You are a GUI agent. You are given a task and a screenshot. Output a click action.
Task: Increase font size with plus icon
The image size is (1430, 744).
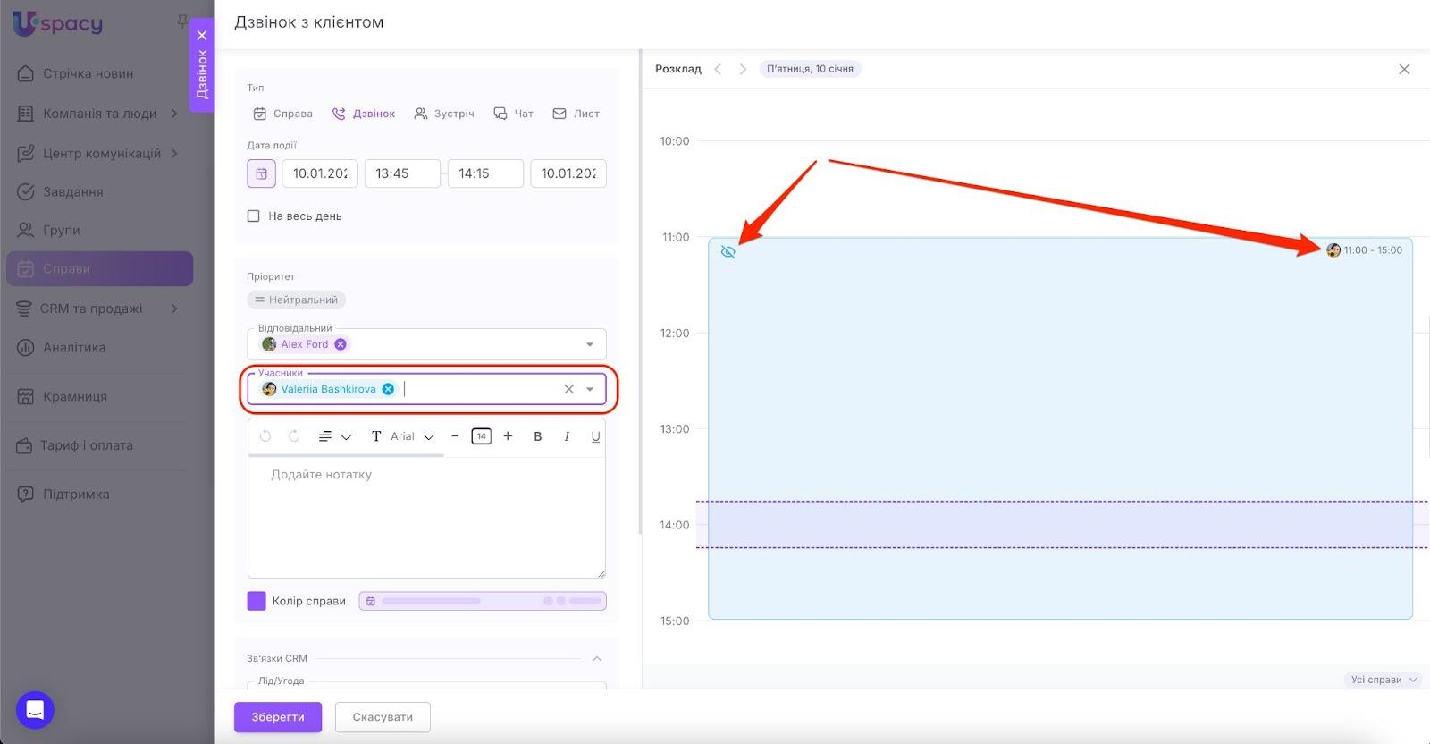coord(508,436)
